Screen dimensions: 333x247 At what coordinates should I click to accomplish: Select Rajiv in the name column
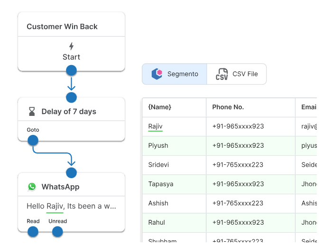point(155,126)
